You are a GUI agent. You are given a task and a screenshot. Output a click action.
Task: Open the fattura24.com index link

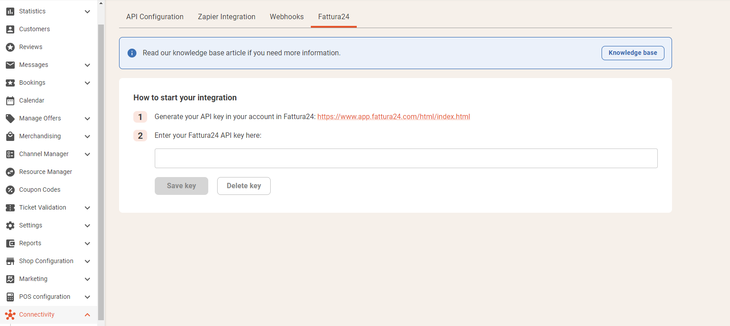pos(394,117)
